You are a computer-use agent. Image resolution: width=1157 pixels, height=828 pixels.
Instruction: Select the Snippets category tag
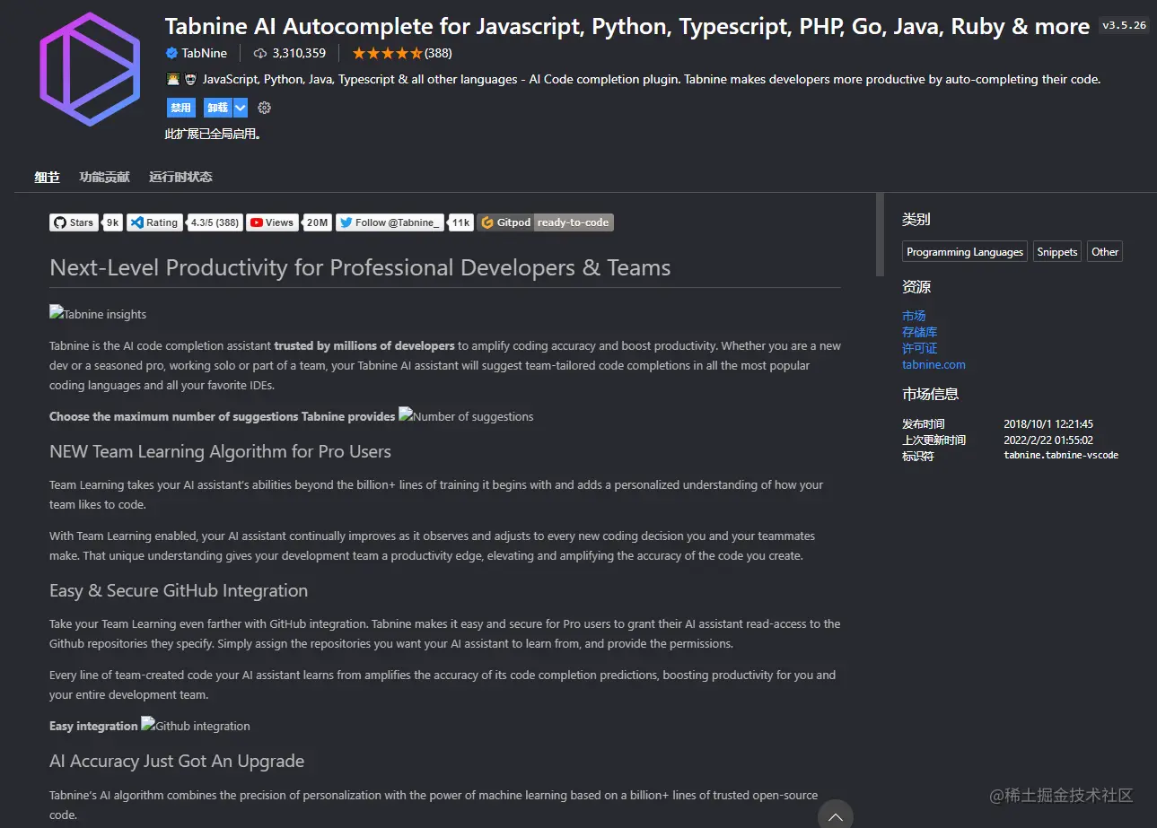click(1057, 252)
